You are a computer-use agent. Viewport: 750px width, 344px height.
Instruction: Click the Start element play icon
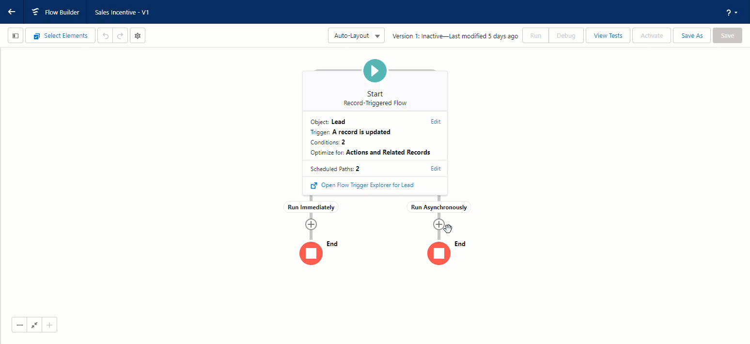(375, 70)
